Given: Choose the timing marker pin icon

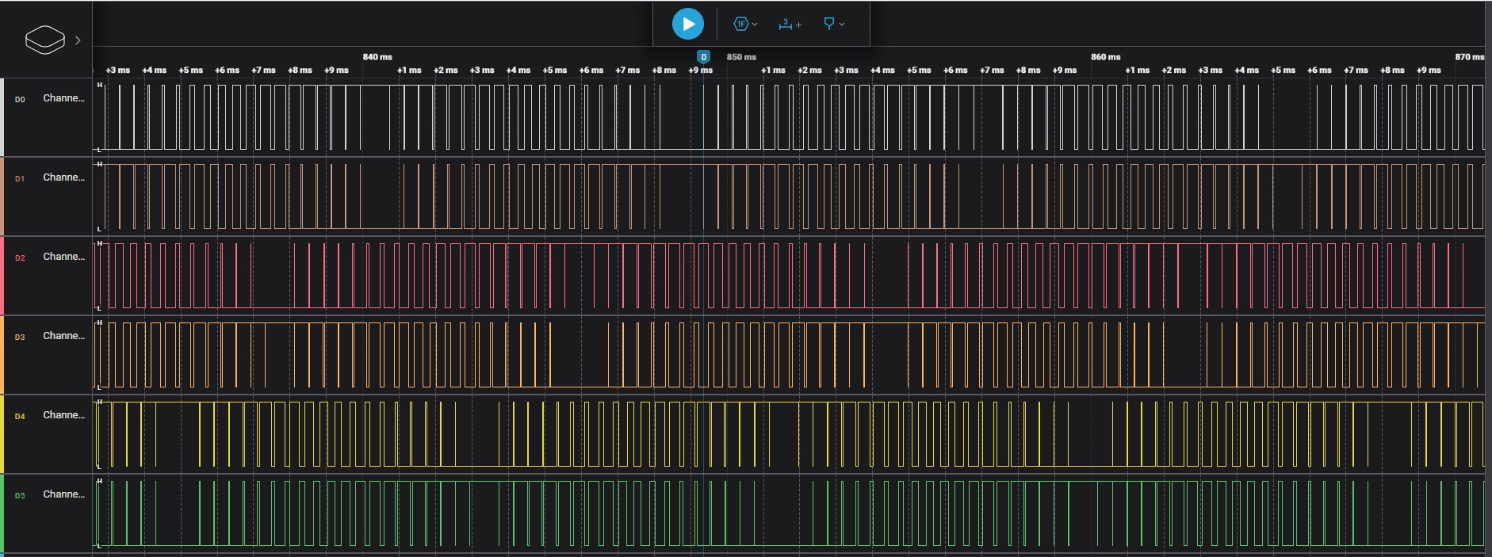Looking at the screenshot, I should (828, 24).
